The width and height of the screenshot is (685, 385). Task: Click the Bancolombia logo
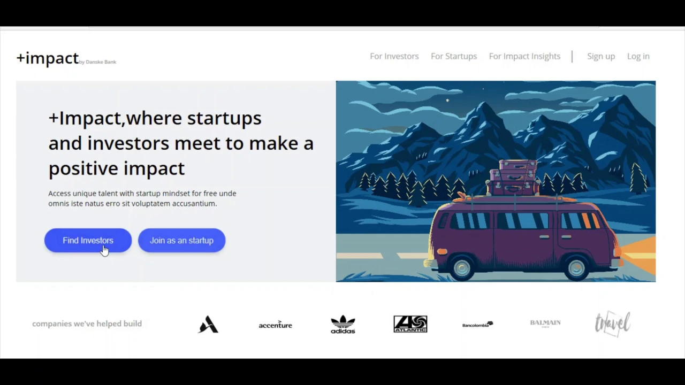(x=478, y=325)
